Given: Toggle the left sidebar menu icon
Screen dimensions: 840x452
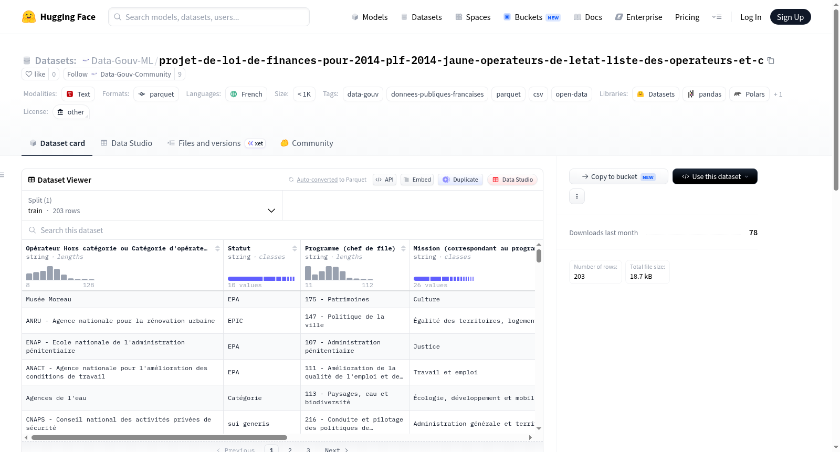Looking at the screenshot, I should pyautogui.click(x=3, y=175).
